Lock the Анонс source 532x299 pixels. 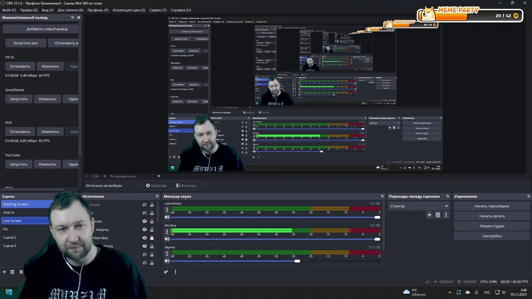pos(152,205)
